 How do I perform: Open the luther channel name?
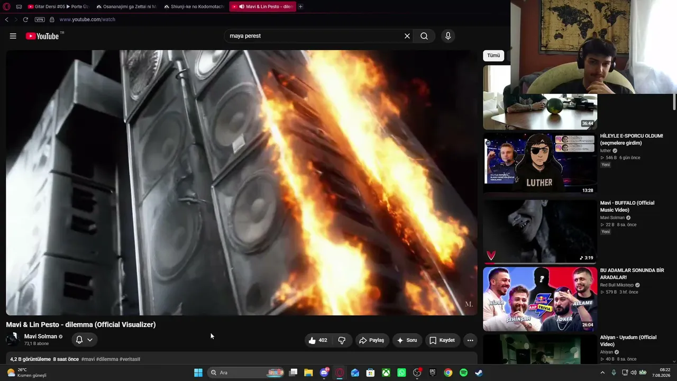click(606, 151)
